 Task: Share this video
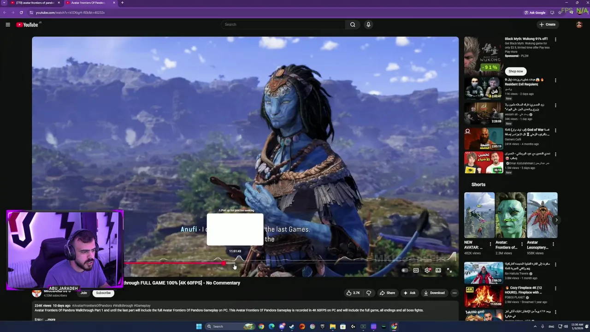pos(387,293)
